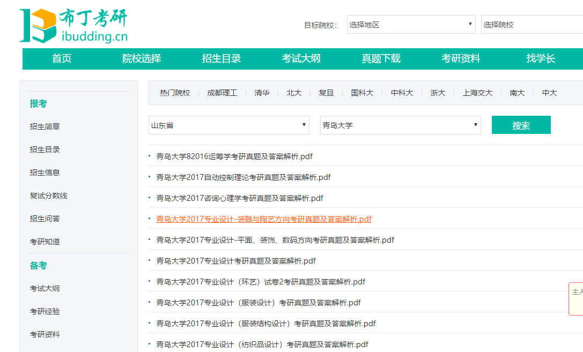Open sidebar link 考研知道
The height and width of the screenshot is (352, 583).
[45, 242]
